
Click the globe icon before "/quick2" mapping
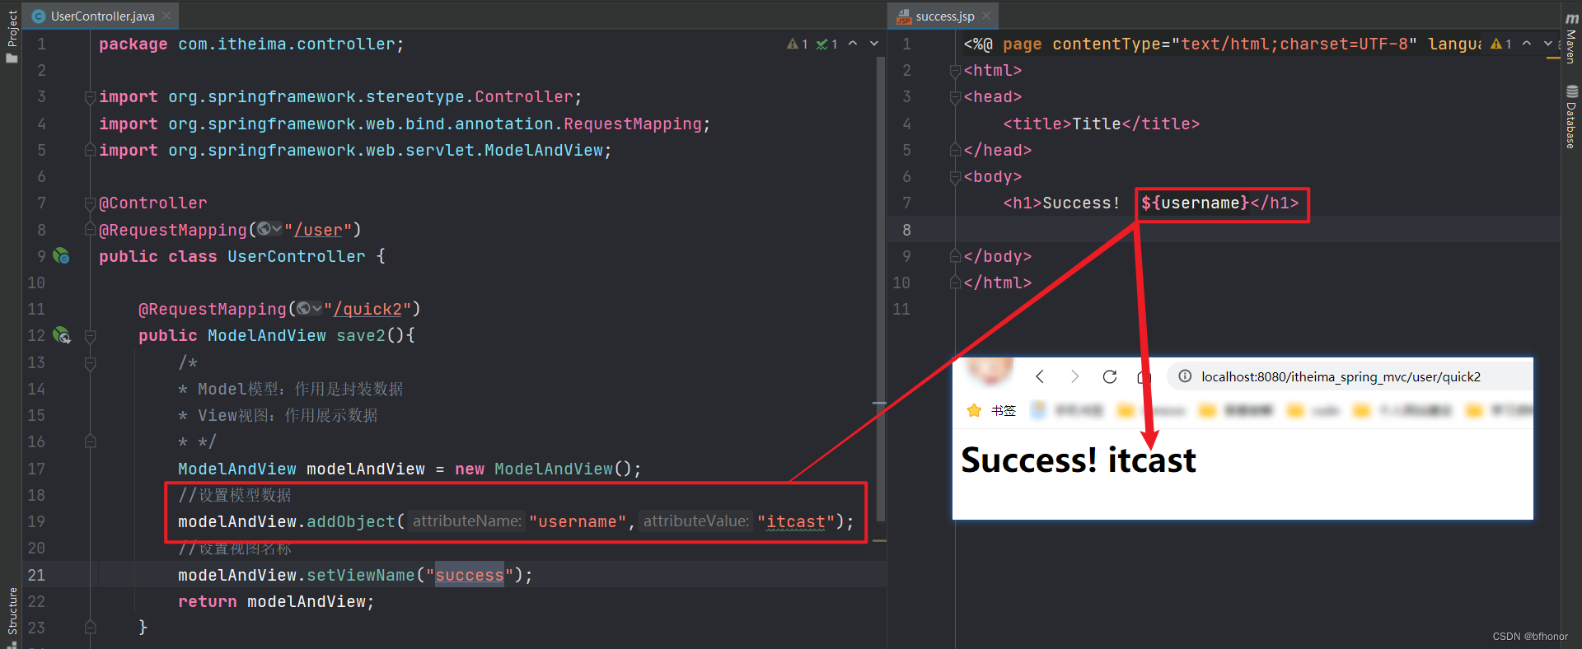click(309, 309)
